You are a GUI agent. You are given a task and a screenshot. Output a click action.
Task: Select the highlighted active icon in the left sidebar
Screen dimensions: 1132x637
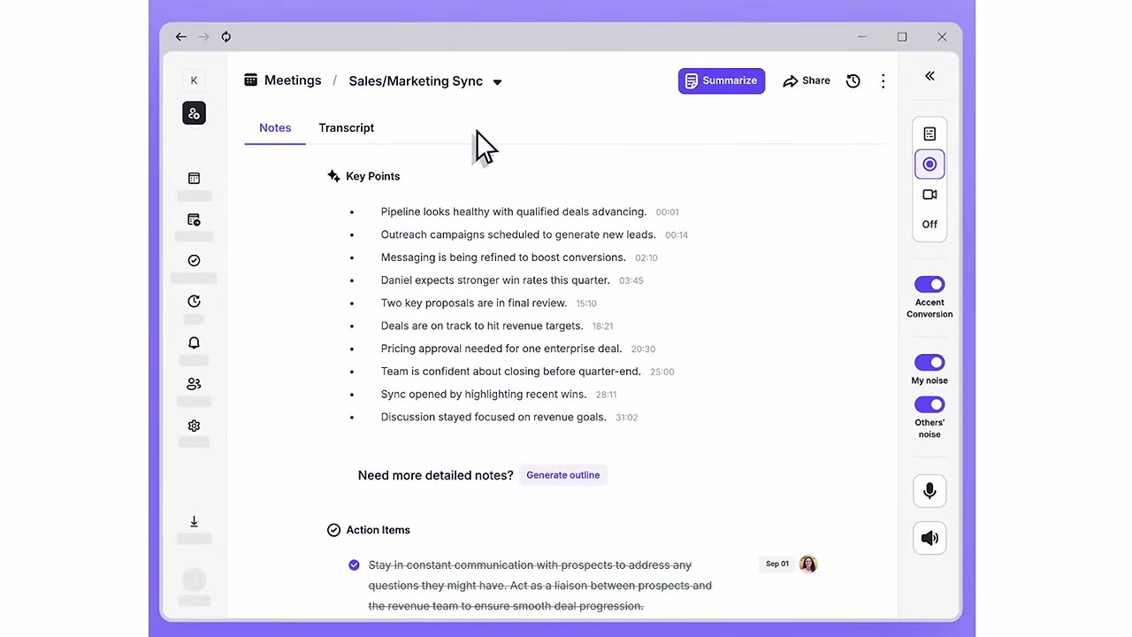194,113
